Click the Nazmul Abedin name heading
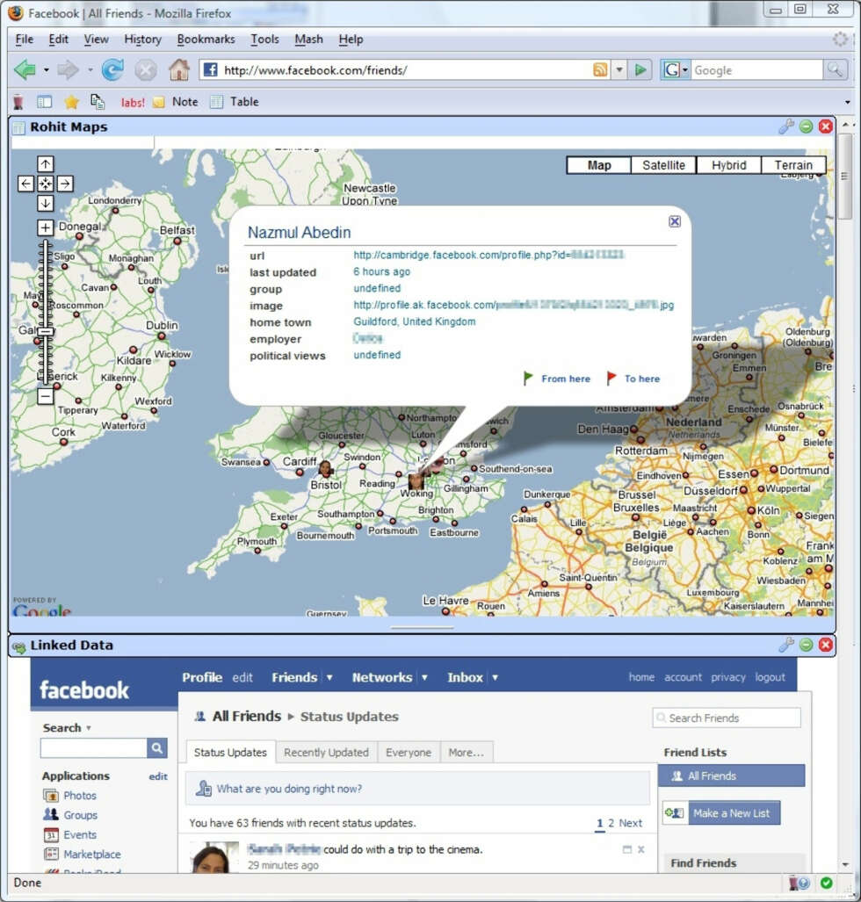 (299, 233)
